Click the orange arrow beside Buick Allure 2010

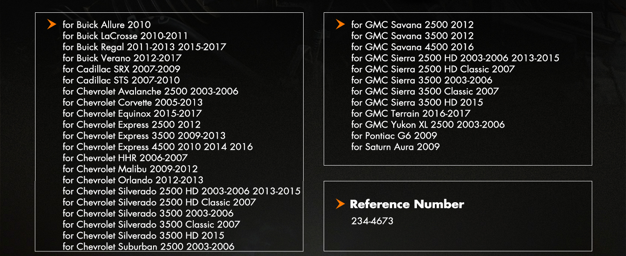pos(52,25)
